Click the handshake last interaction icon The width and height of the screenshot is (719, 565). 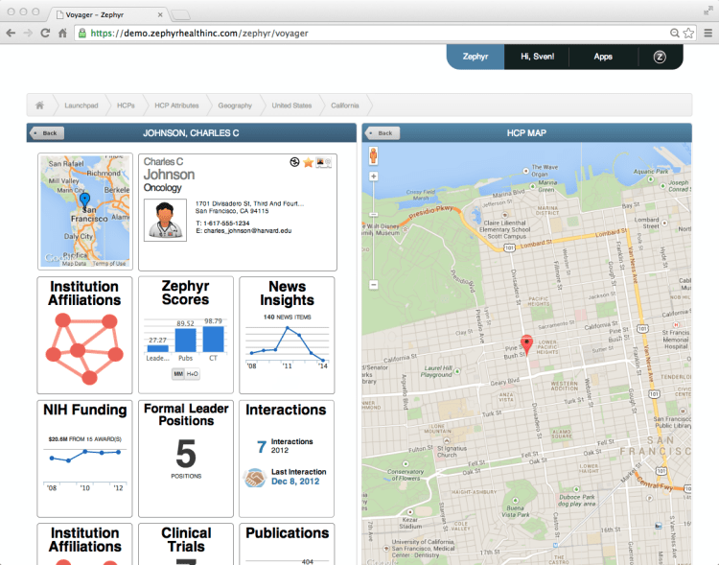[254, 478]
